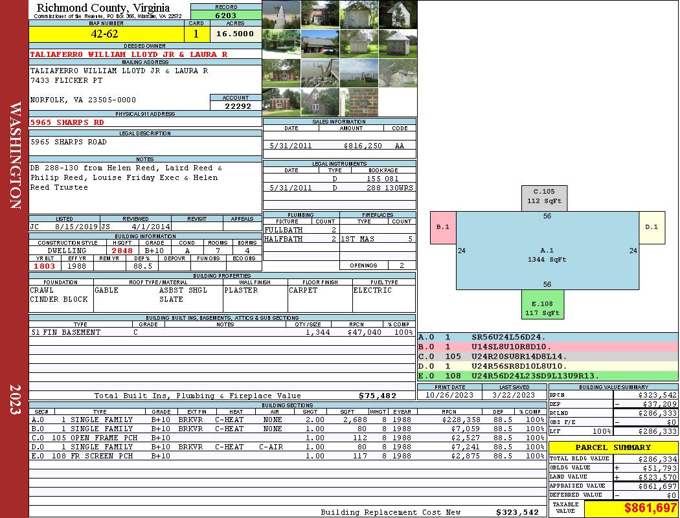Click the E.0 108 FR SCREEN PCH row
The width and height of the screenshot is (680, 518).
288,456
